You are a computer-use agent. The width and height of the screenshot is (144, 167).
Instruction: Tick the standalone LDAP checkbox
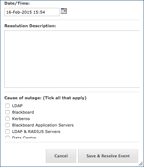(x=8, y=106)
